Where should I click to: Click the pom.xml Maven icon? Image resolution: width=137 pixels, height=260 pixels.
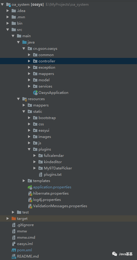tap(14, 250)
